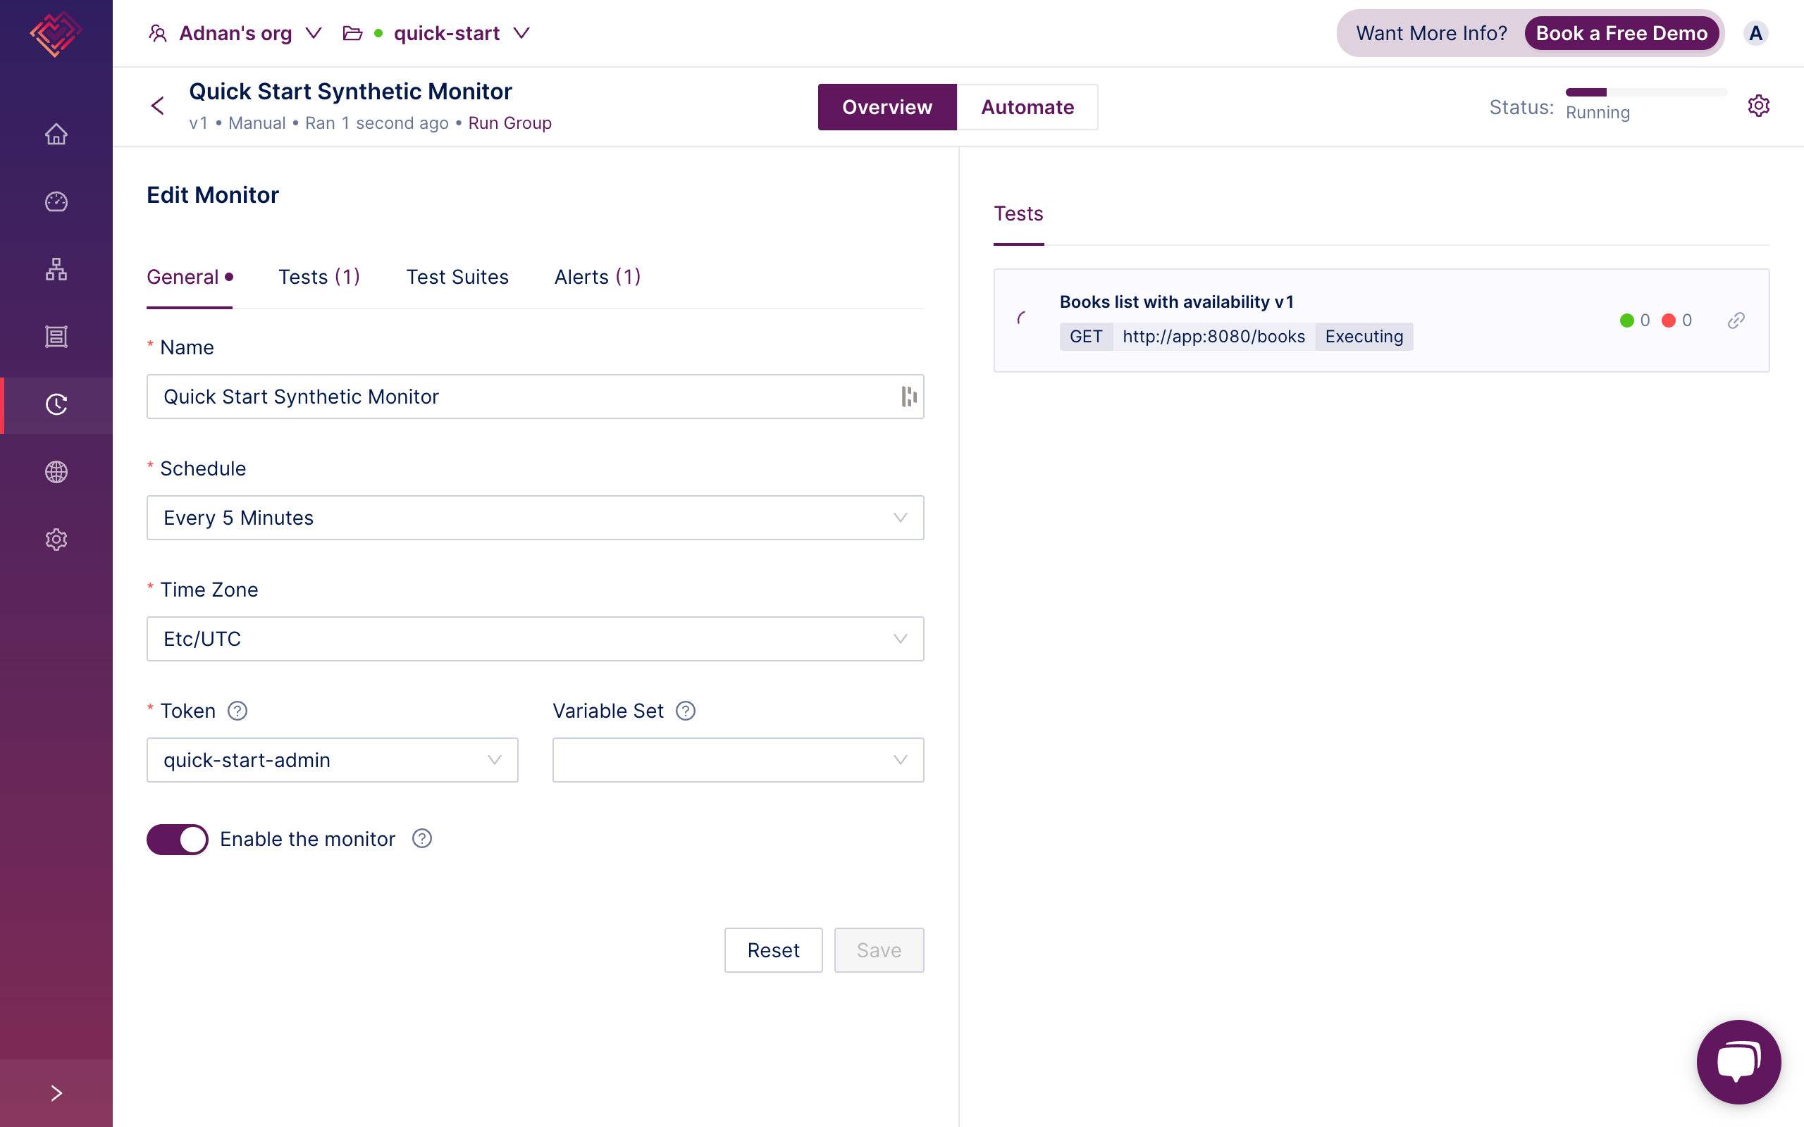Click the Executing status label
Viewport: 1804px width, 1127px height.
coord(1364,337)
